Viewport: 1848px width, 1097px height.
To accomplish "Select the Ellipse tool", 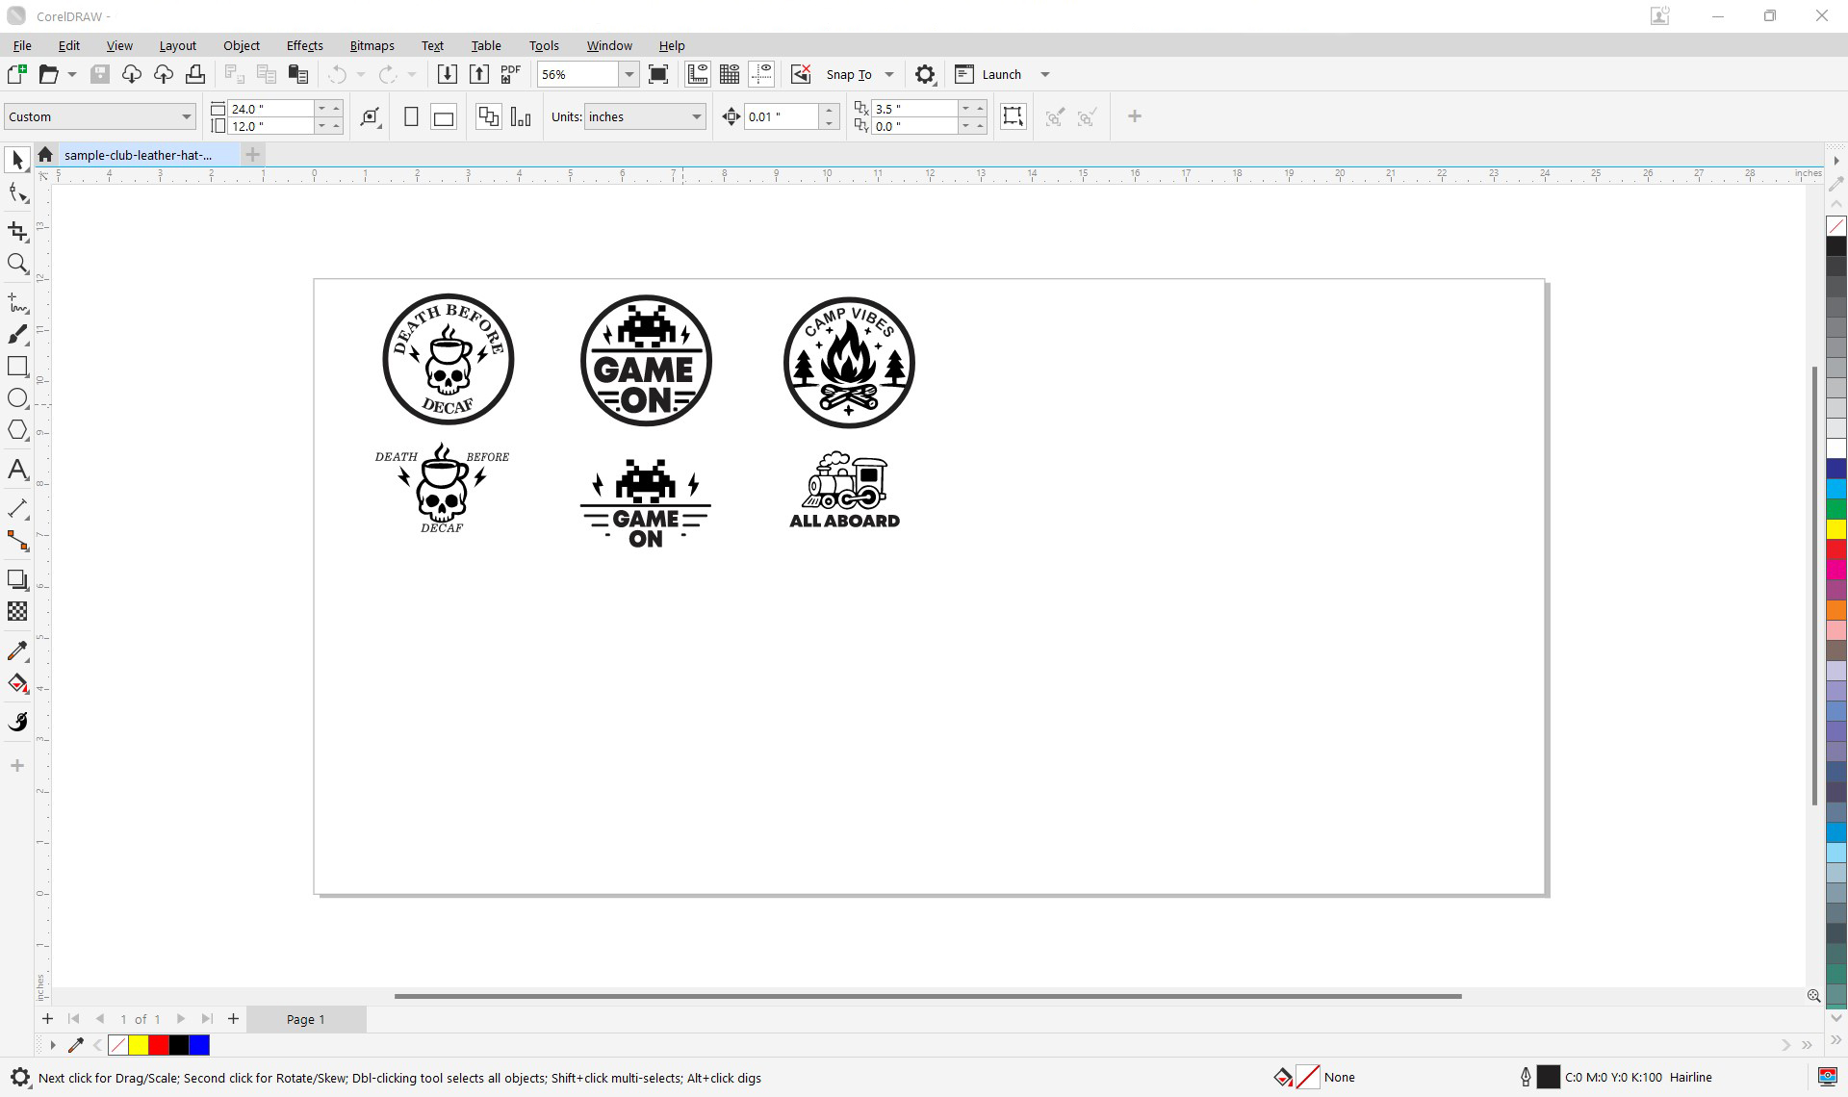I will pyautogui.click(x=17, y=397).
